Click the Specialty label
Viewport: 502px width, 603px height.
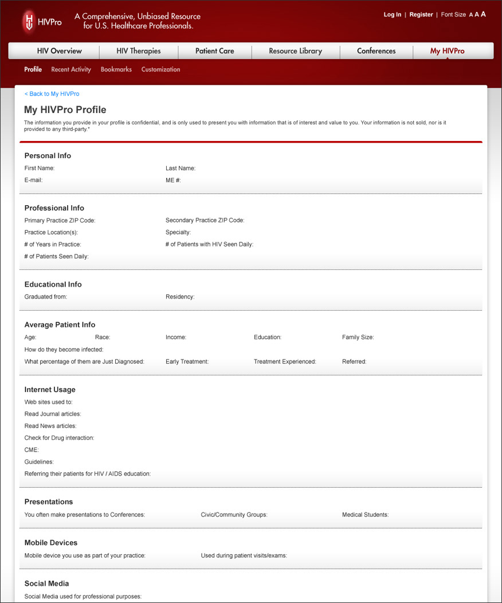178,232
